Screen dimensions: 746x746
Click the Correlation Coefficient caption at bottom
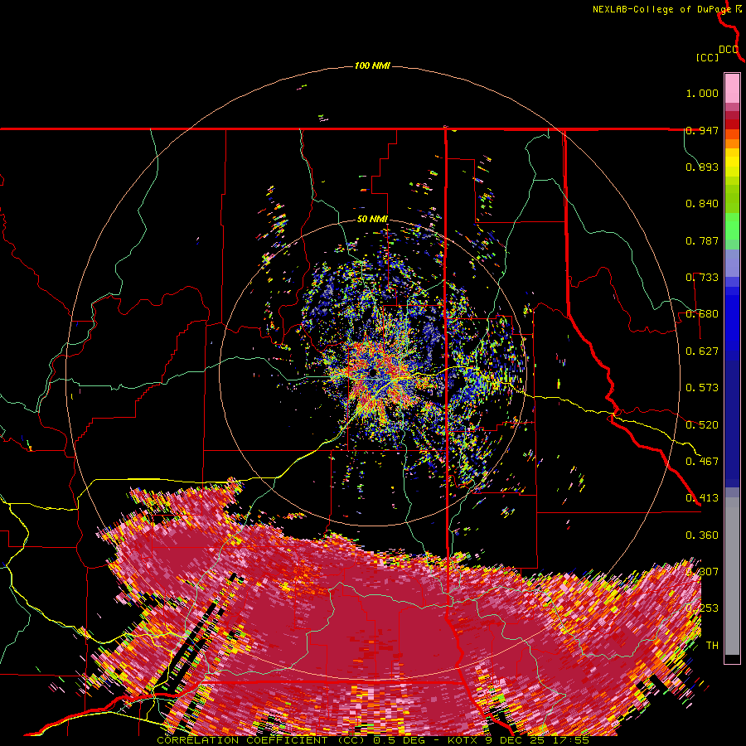[x=372, y=740]
